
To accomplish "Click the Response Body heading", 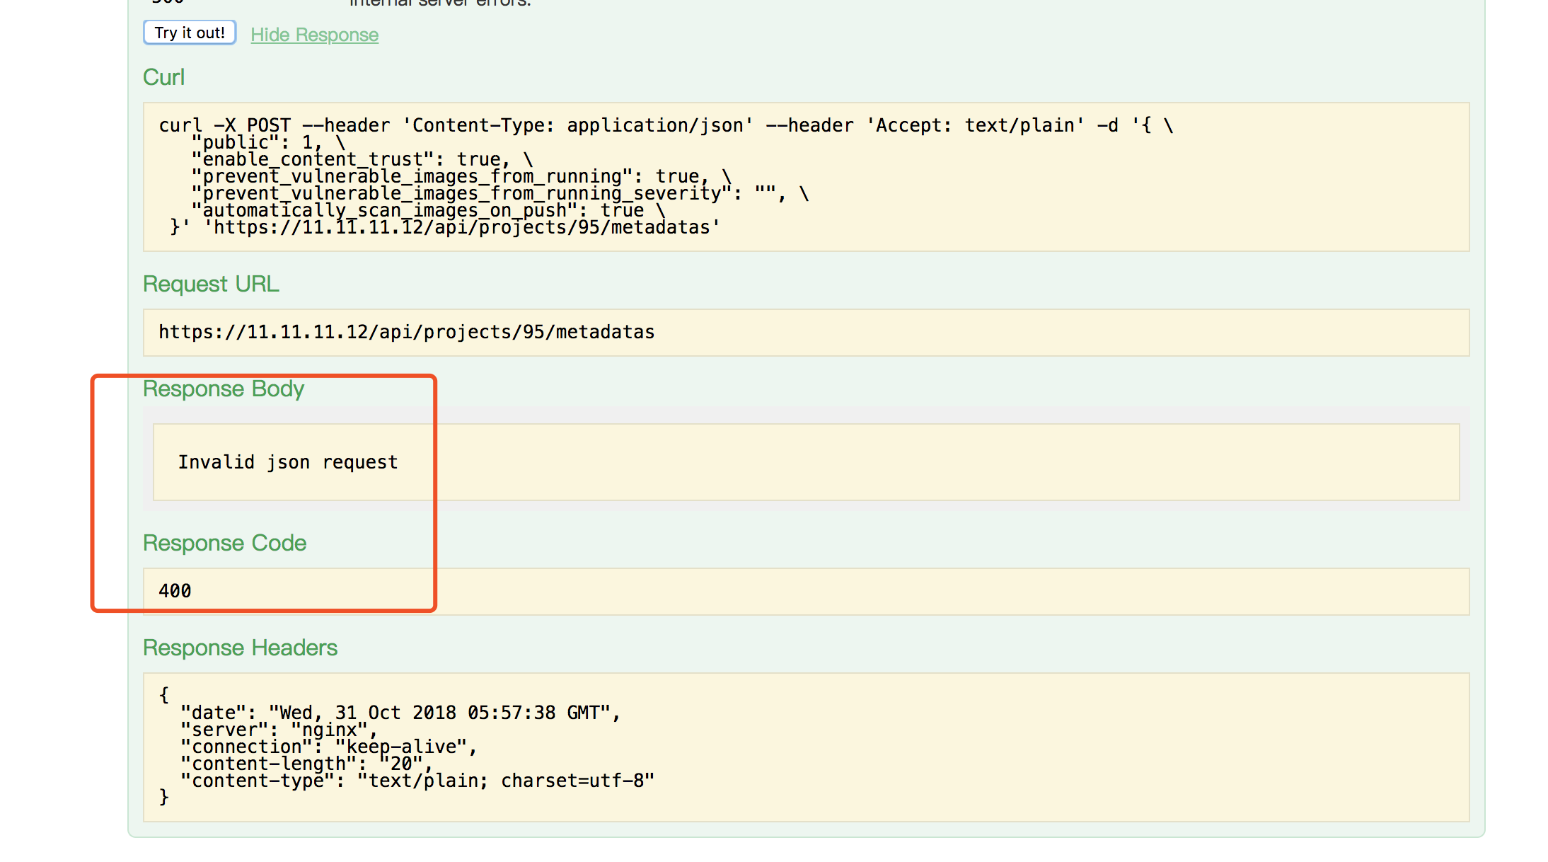I will pyautogui.click(x=223, y=389).
